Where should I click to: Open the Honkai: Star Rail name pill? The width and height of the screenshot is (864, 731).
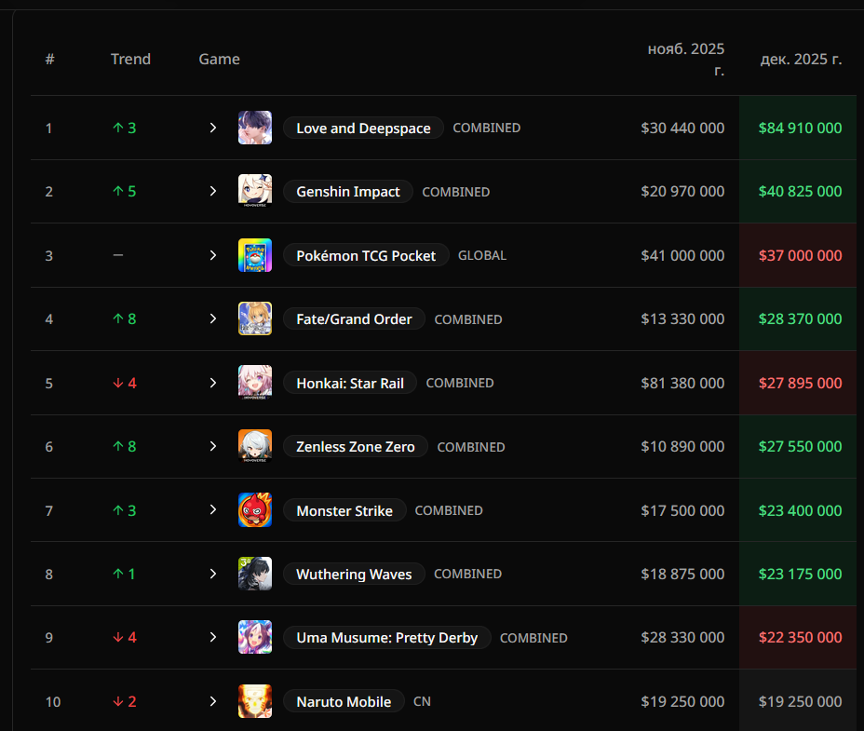click(x=350, y=383)
